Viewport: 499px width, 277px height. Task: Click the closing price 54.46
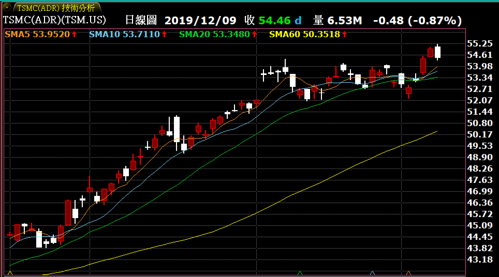click(275, 21)
